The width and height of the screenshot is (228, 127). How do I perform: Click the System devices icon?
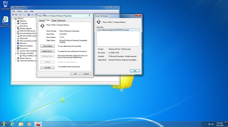coord(18,58)
